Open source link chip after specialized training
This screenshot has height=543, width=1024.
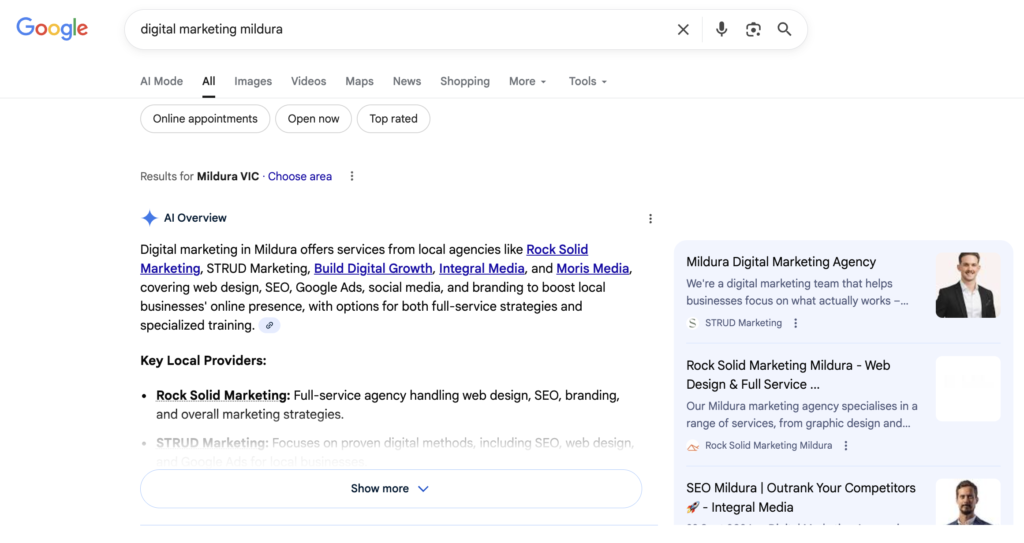(x=269, y=325)
